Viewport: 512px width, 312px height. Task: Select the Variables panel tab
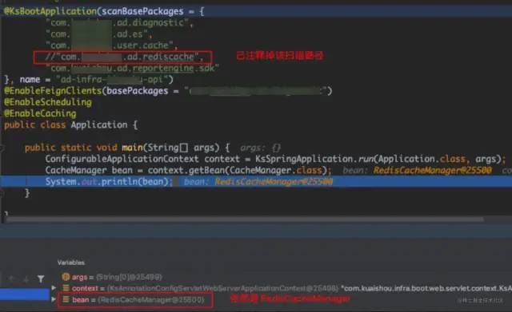[71, 263]
